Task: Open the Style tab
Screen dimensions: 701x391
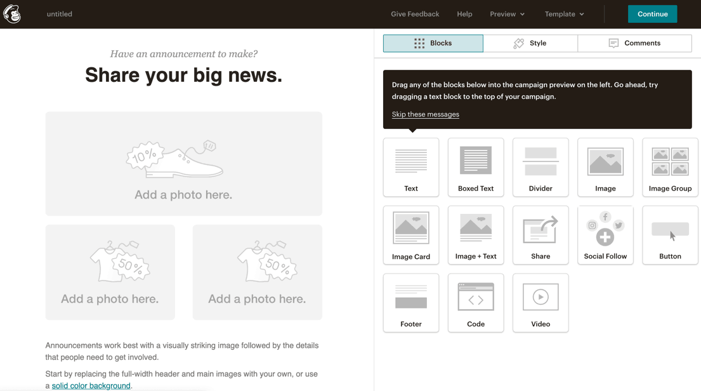Action: pos(530,43)
